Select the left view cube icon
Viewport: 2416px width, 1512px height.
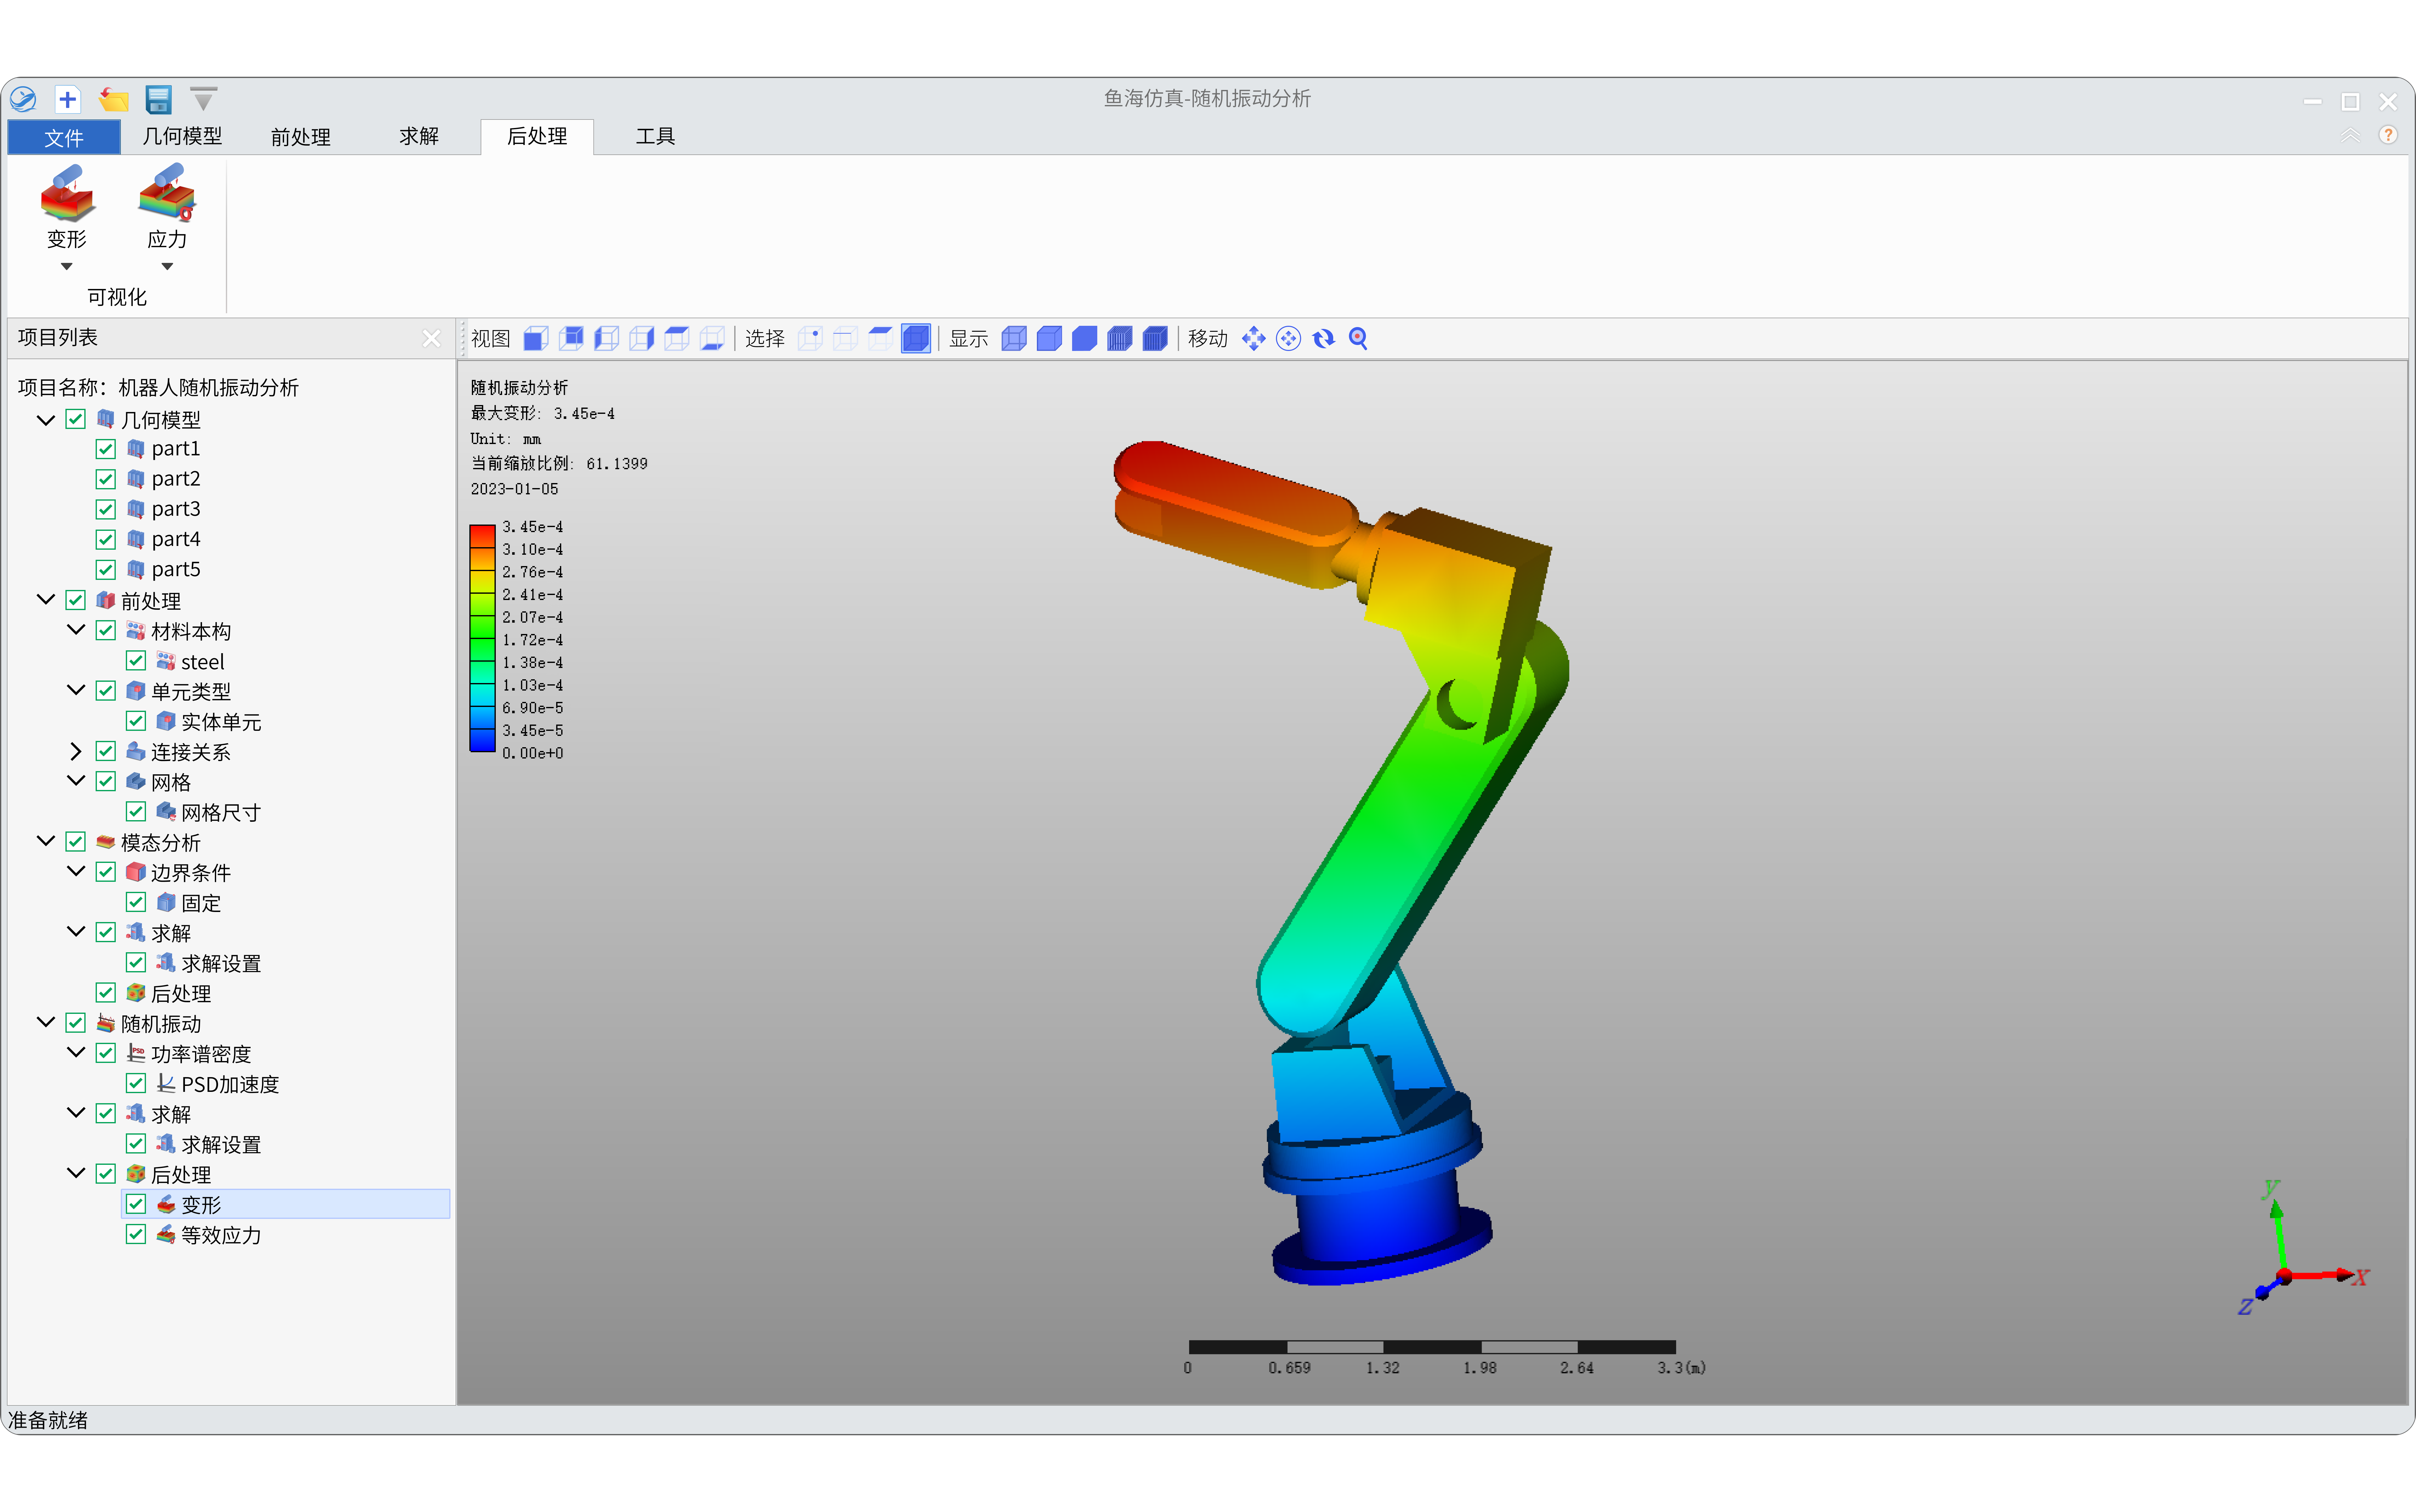(606, 339)
